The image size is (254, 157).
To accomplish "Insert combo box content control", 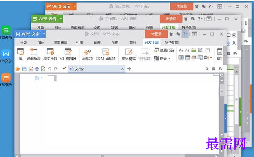I will click(x=181, y=57).
